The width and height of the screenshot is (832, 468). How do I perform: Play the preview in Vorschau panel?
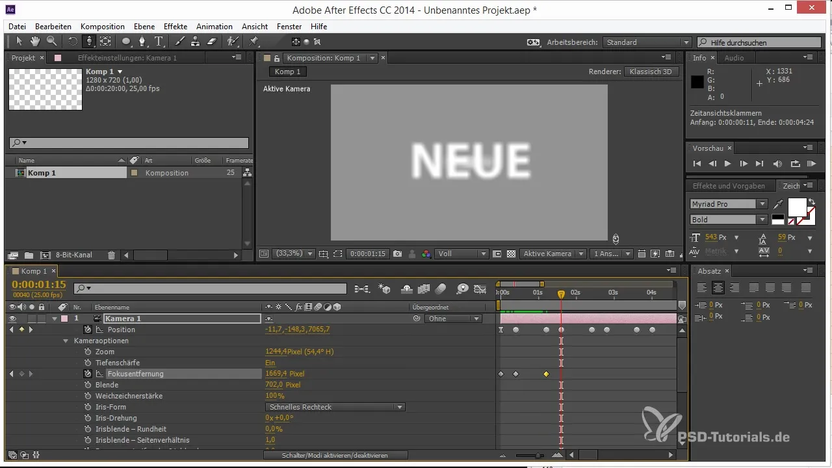pyautogui.click(x=727, y=164)
